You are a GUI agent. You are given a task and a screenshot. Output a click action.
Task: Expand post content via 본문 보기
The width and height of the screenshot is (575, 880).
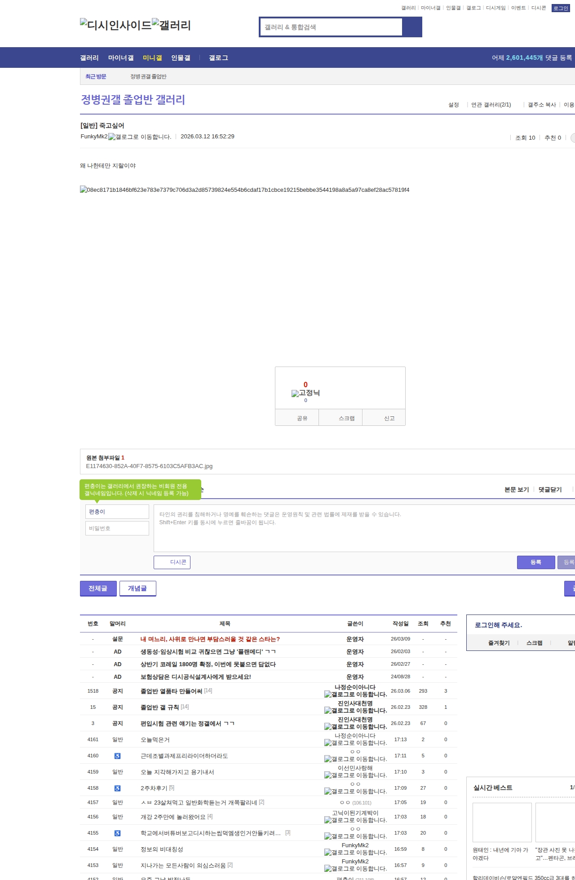click(x=517, y=490)
